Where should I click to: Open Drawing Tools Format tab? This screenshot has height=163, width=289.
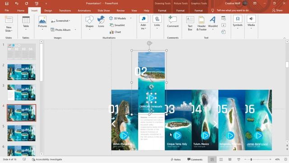tap(162, 10)
